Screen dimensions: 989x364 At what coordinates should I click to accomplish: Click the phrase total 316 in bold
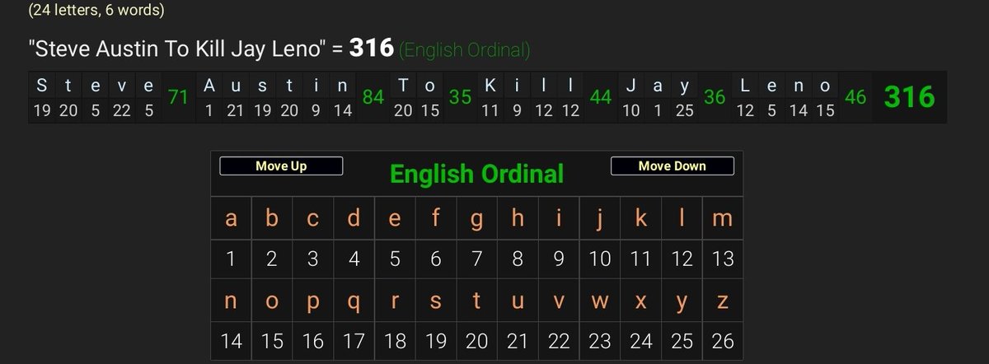(x=371, y=49)
